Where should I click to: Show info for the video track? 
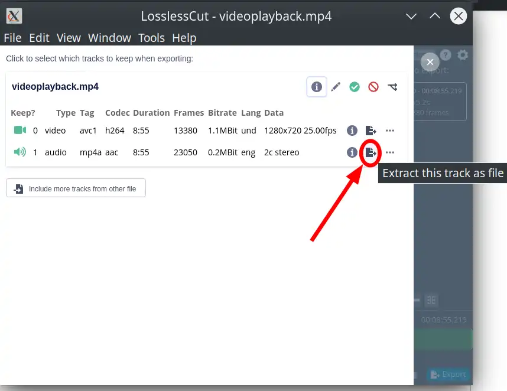352,131
